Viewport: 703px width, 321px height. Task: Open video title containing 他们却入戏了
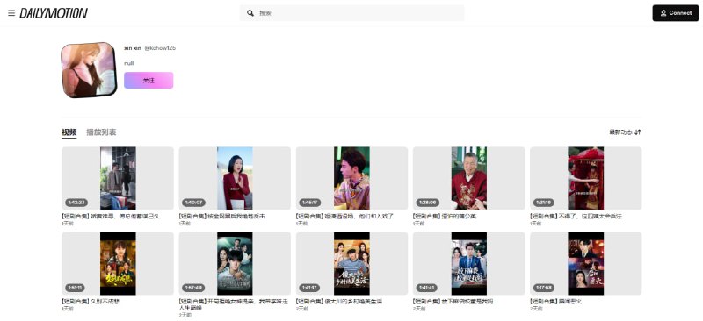[344, 217]
